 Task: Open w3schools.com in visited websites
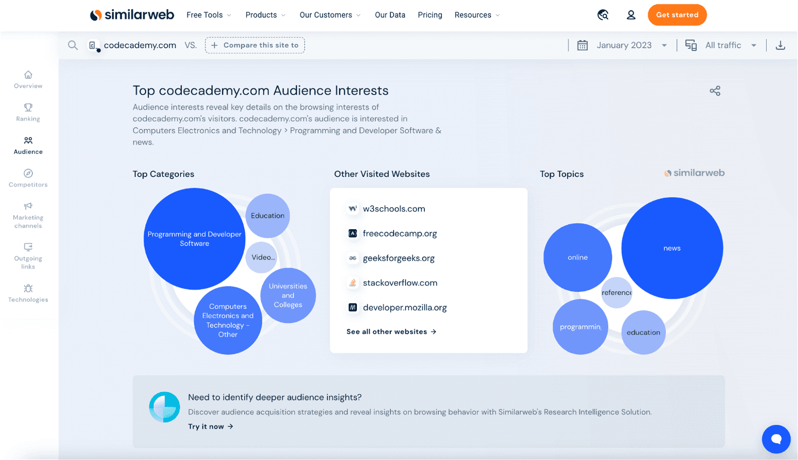394,209
